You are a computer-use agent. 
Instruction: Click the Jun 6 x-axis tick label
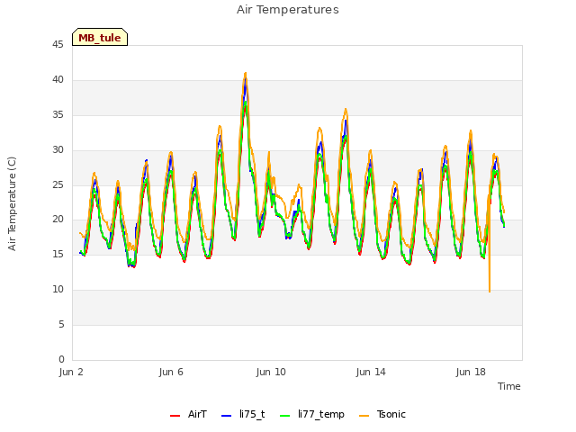[171, 372]
